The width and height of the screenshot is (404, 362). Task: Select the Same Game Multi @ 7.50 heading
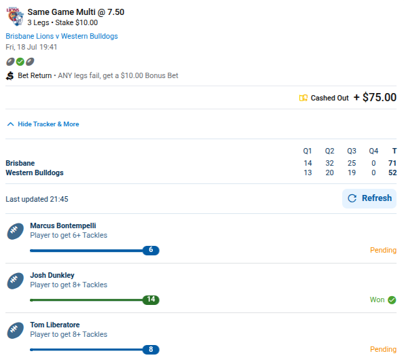(x=76, y=12)
